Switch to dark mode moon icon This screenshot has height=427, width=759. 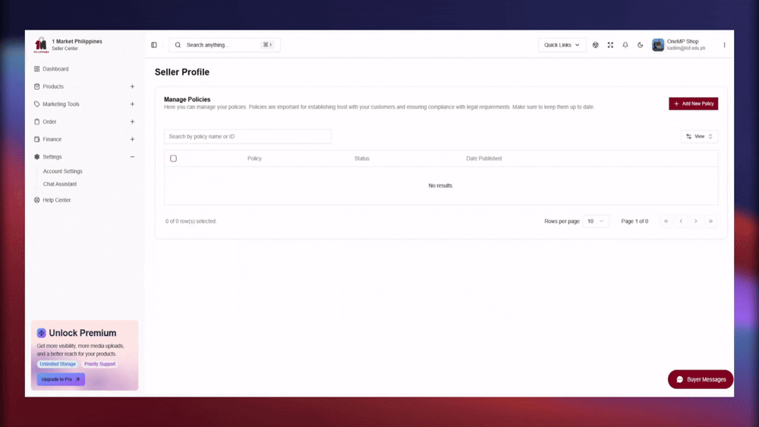pyautogui.click(x=641, y=45)
